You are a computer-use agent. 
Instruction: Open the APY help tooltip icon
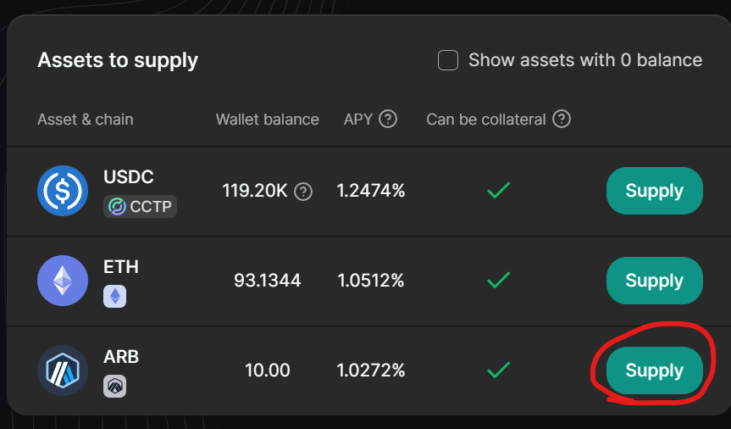[388, 119]
